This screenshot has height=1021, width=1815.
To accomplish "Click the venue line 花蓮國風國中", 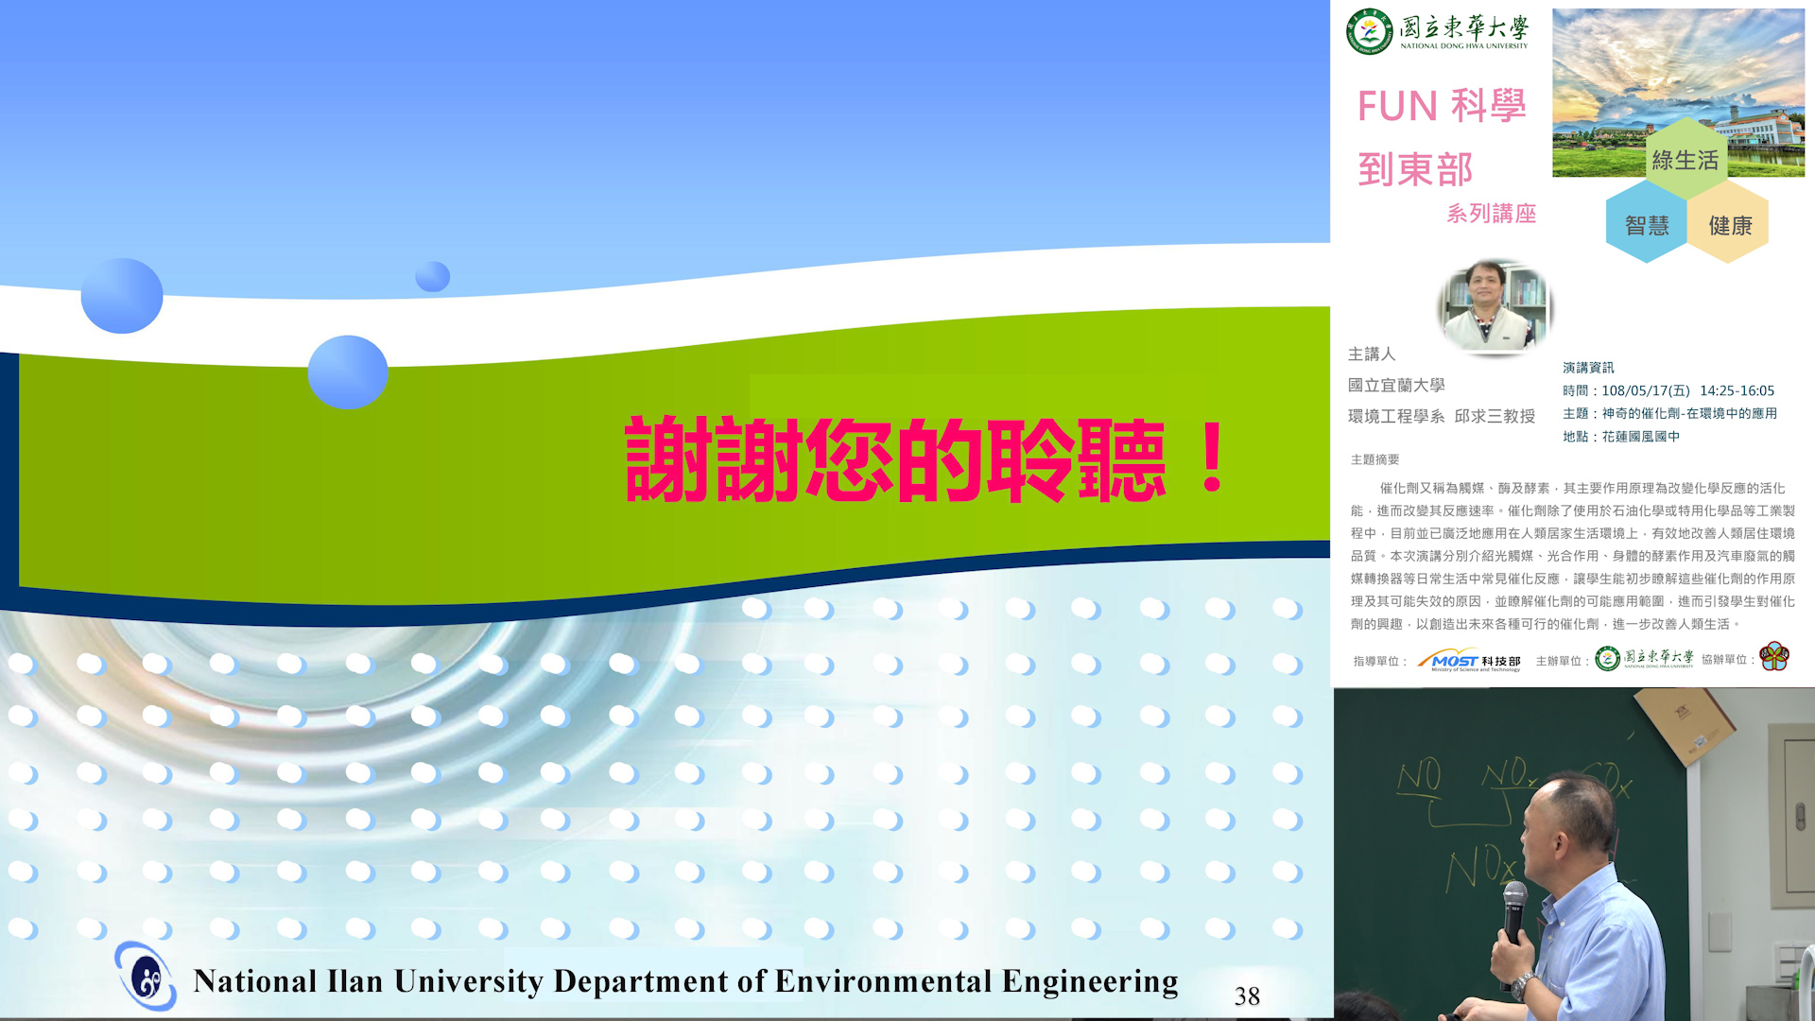I will tap(1620, 436).
